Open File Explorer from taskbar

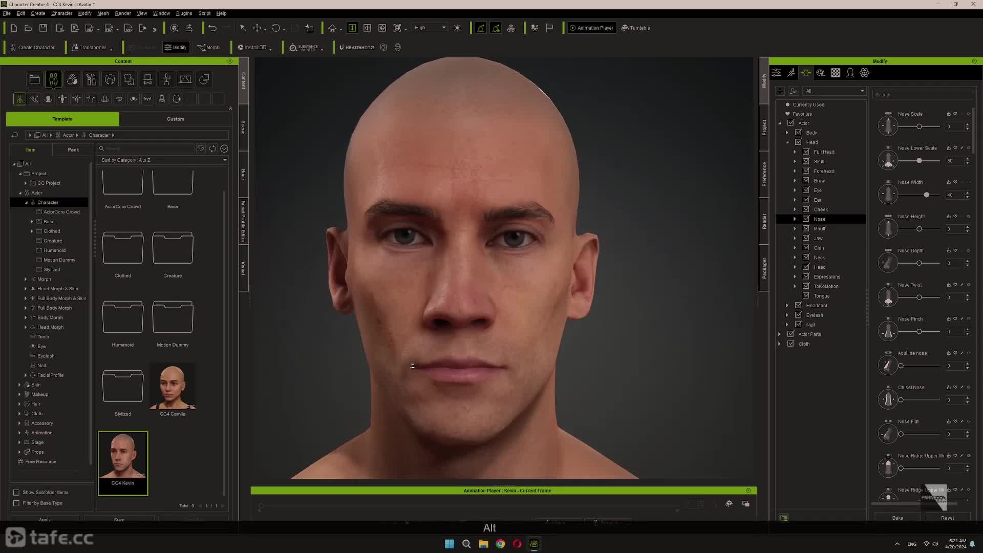click(x=483, y=544)
